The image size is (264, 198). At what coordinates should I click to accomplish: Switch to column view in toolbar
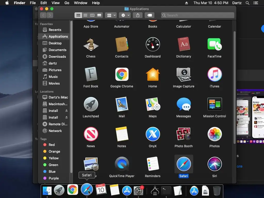click(x=92, y=15)
